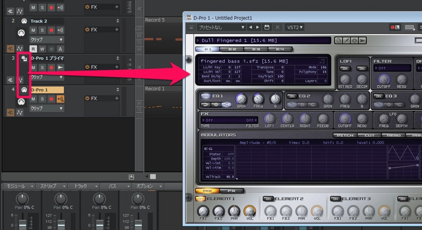Viewport: 422px width, 230px height.
Task: Switch to element tab E3
Action: point(256,49)
